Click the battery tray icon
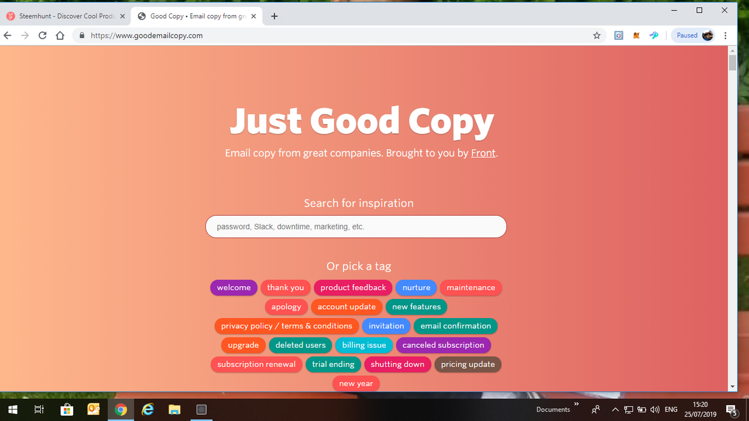This screenshot has width=749, height=421. (x=641, y=409)
